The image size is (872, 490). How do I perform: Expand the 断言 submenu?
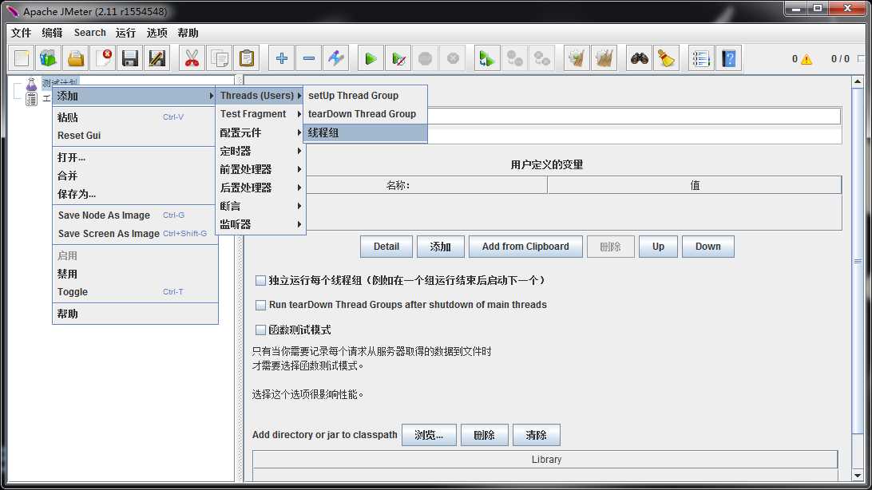coord(260,206)
